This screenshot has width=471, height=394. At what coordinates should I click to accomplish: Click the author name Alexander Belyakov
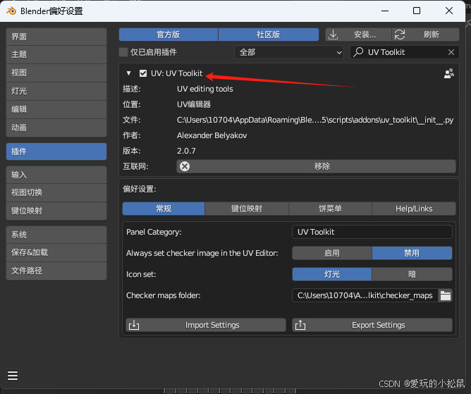[x=212, y=135]
